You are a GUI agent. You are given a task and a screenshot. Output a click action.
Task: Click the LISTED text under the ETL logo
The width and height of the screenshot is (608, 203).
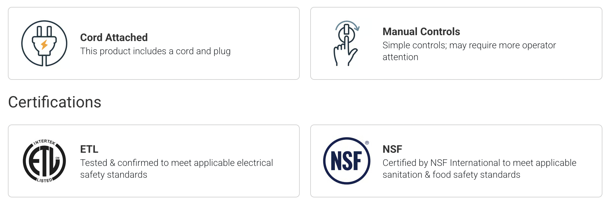(x=44, y=180)
